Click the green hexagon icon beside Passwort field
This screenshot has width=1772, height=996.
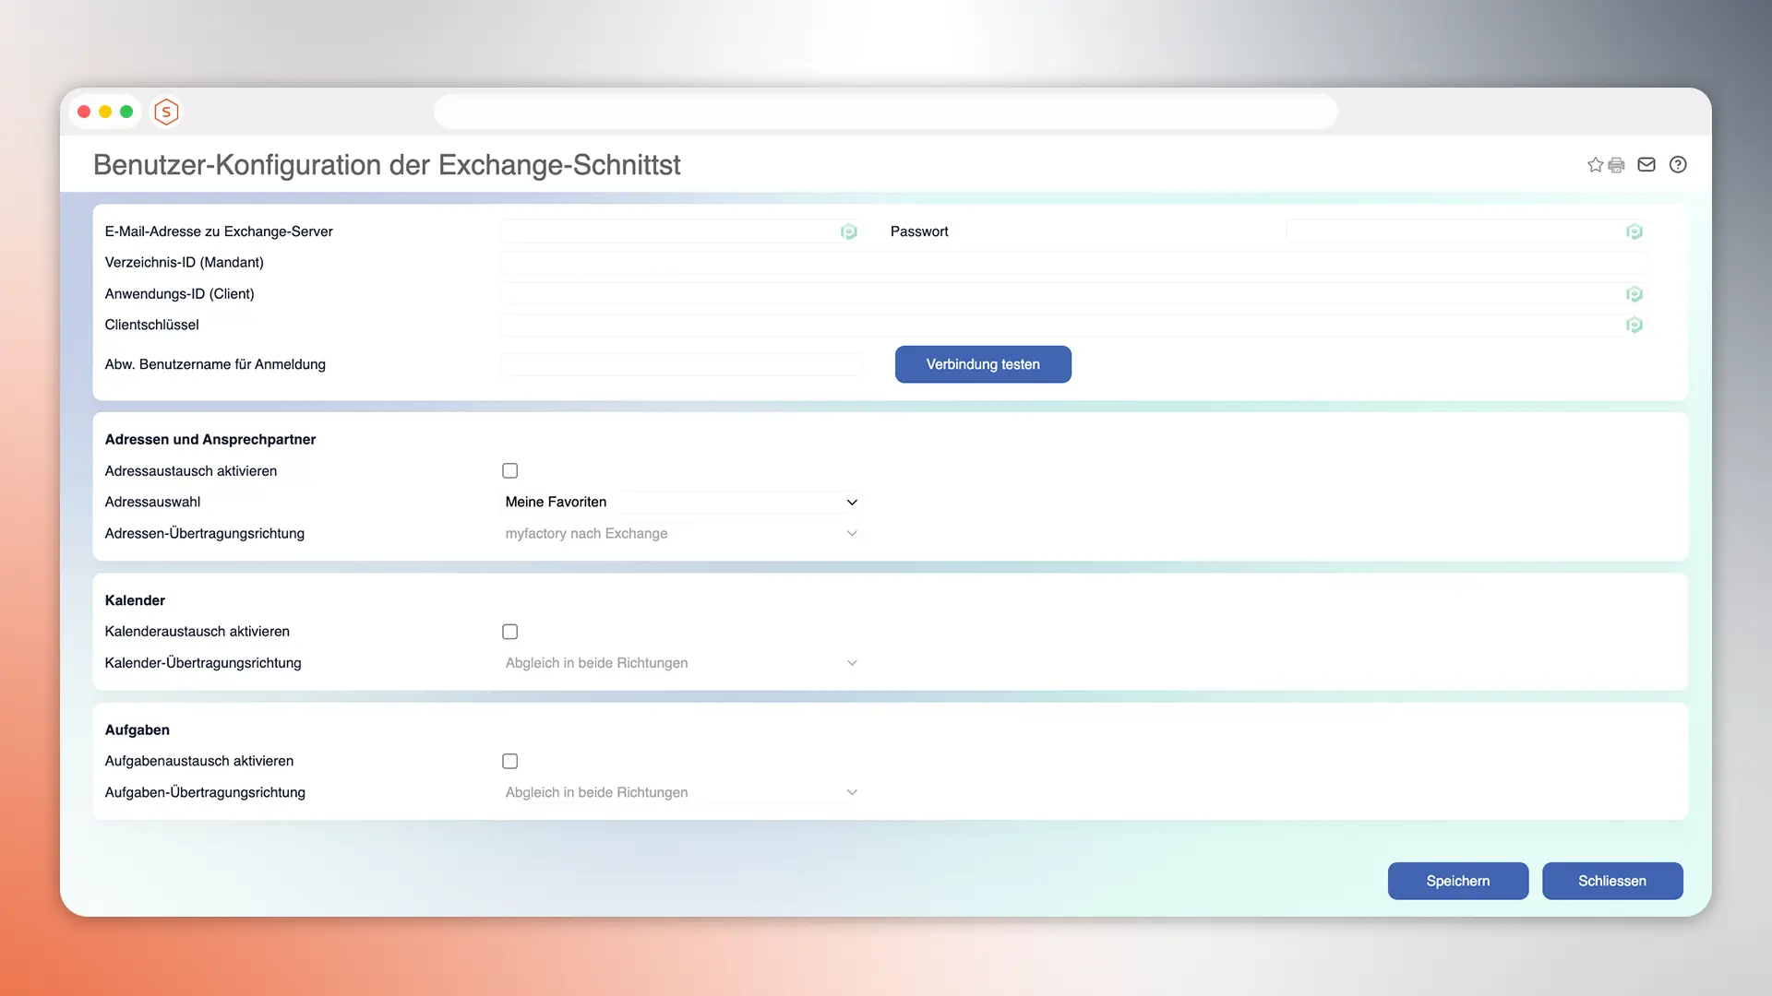click(x=1634, y=231)
